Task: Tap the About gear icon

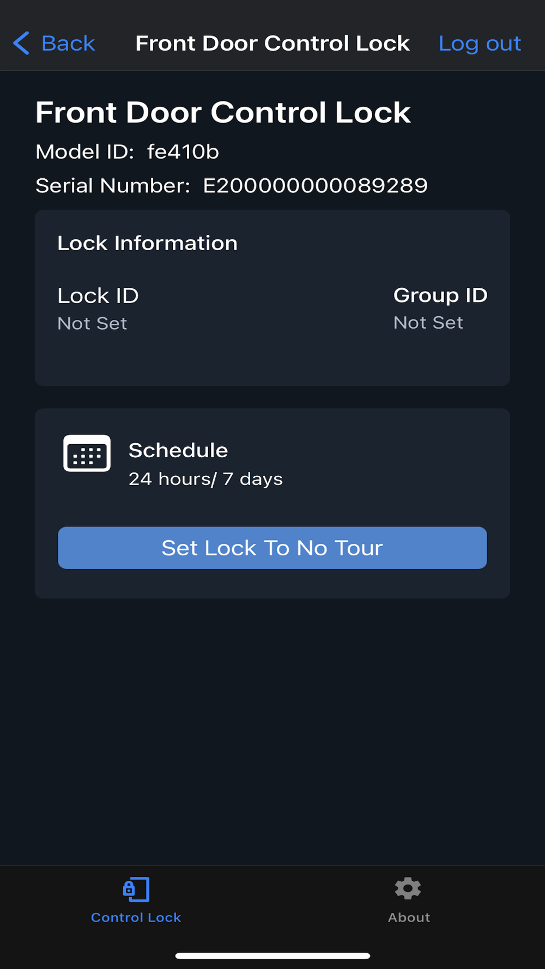Action: click(x=408, y=888)
